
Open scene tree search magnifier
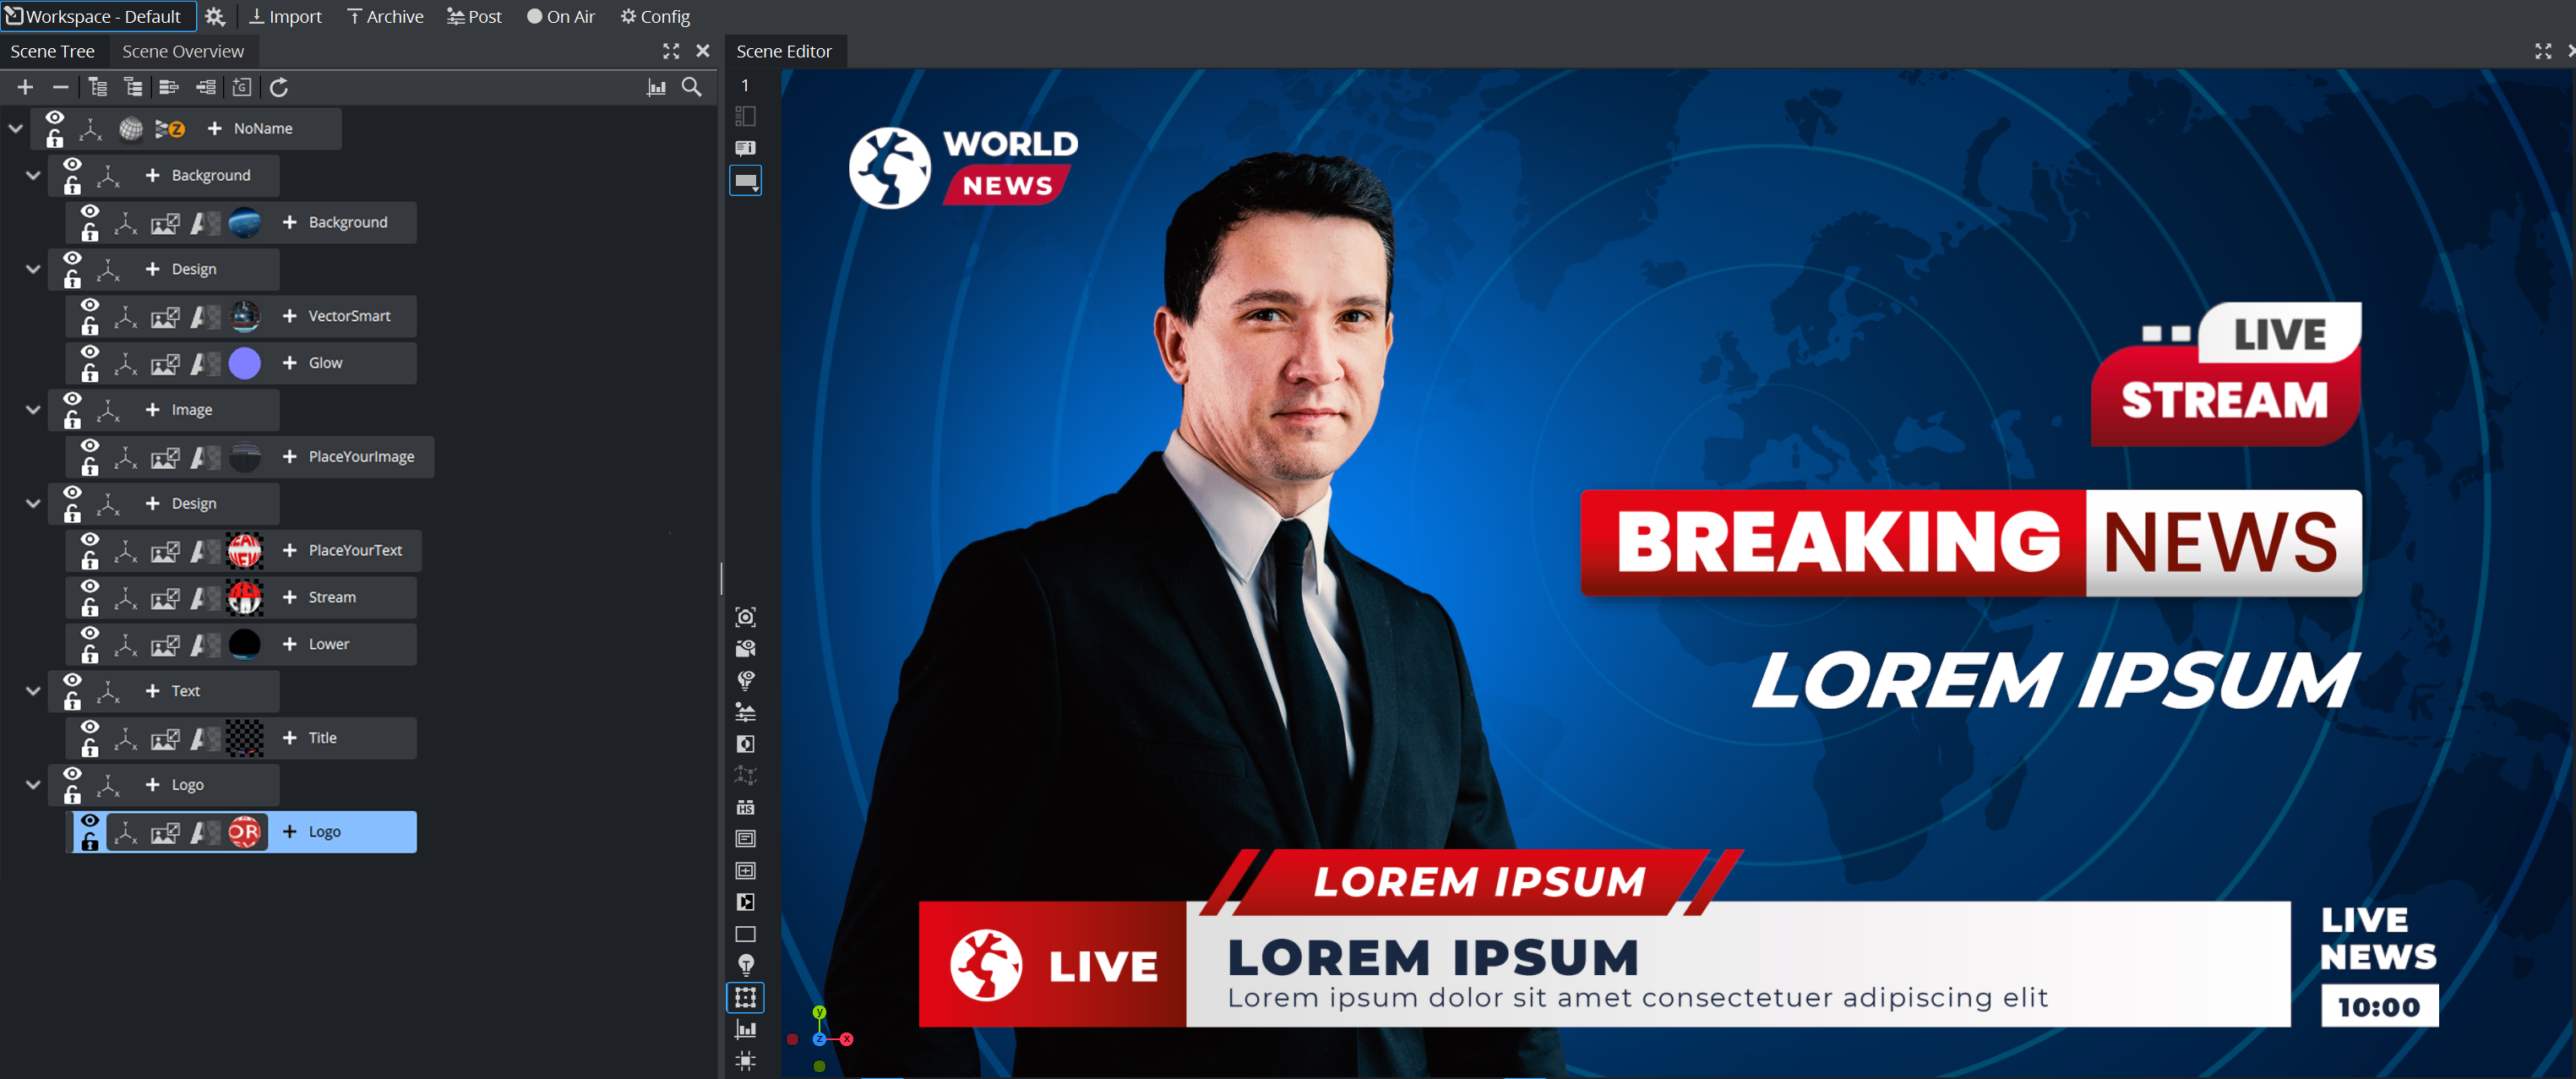pyautogui.click(x=691, y=88)
